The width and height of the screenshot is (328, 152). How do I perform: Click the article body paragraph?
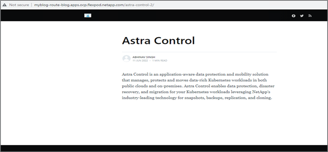click(x=198, y=86)
